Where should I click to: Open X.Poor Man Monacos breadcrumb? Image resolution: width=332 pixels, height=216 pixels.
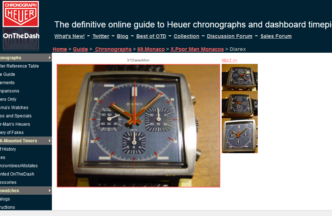click(197, 49)
